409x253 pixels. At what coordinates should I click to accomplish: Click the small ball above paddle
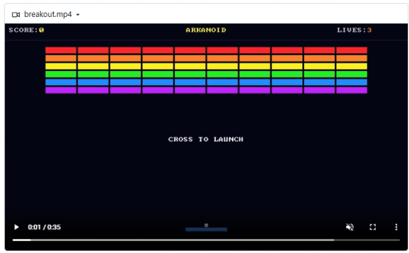[x=206, y=226]
